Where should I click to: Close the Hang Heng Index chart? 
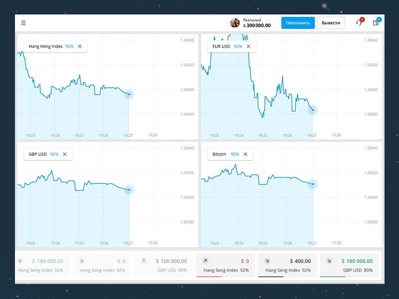[79, 46]
